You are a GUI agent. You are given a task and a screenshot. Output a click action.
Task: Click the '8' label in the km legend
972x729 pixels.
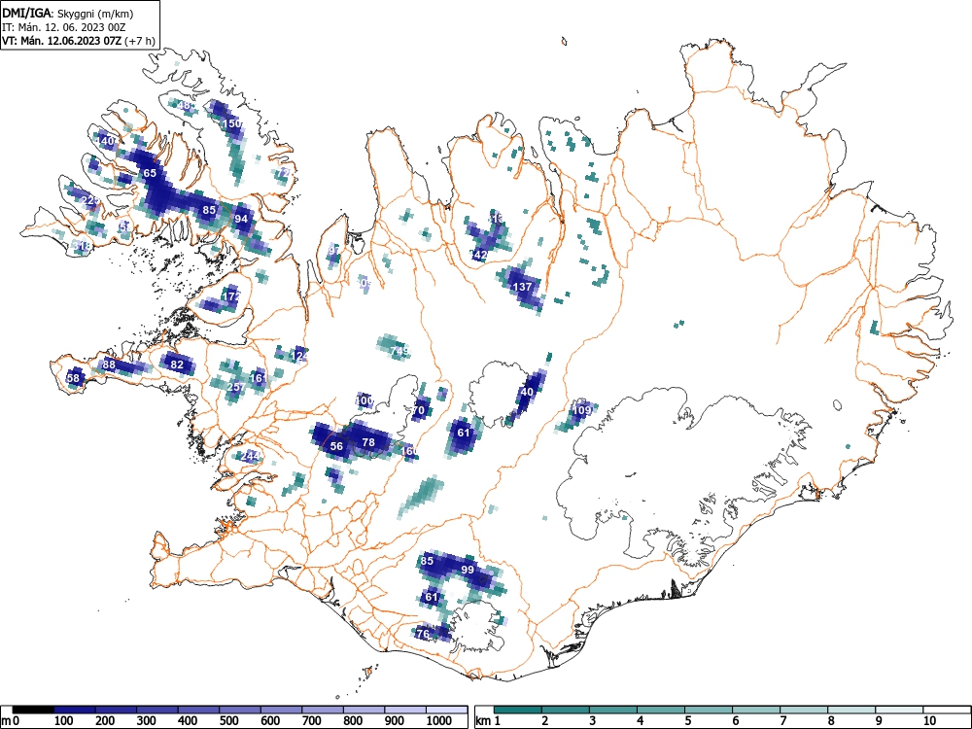click(831, 720)
